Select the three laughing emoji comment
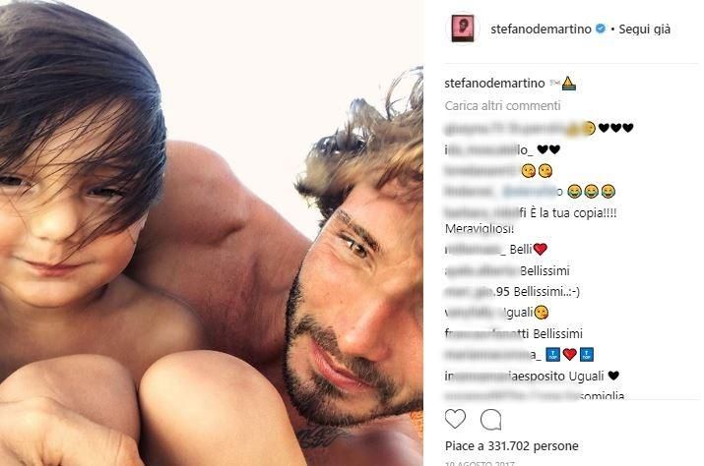Image resolution: width=704 pixels, height=466 pixels. click(x=530, y=192)
